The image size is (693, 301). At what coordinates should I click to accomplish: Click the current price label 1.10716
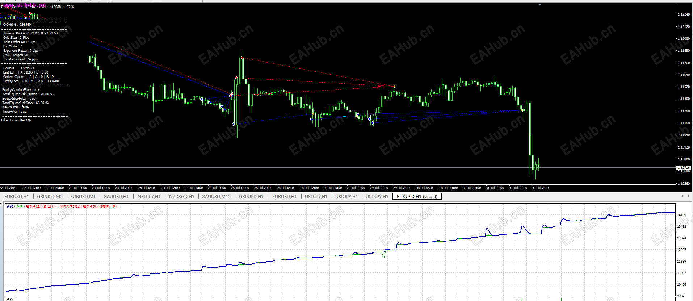684,167
